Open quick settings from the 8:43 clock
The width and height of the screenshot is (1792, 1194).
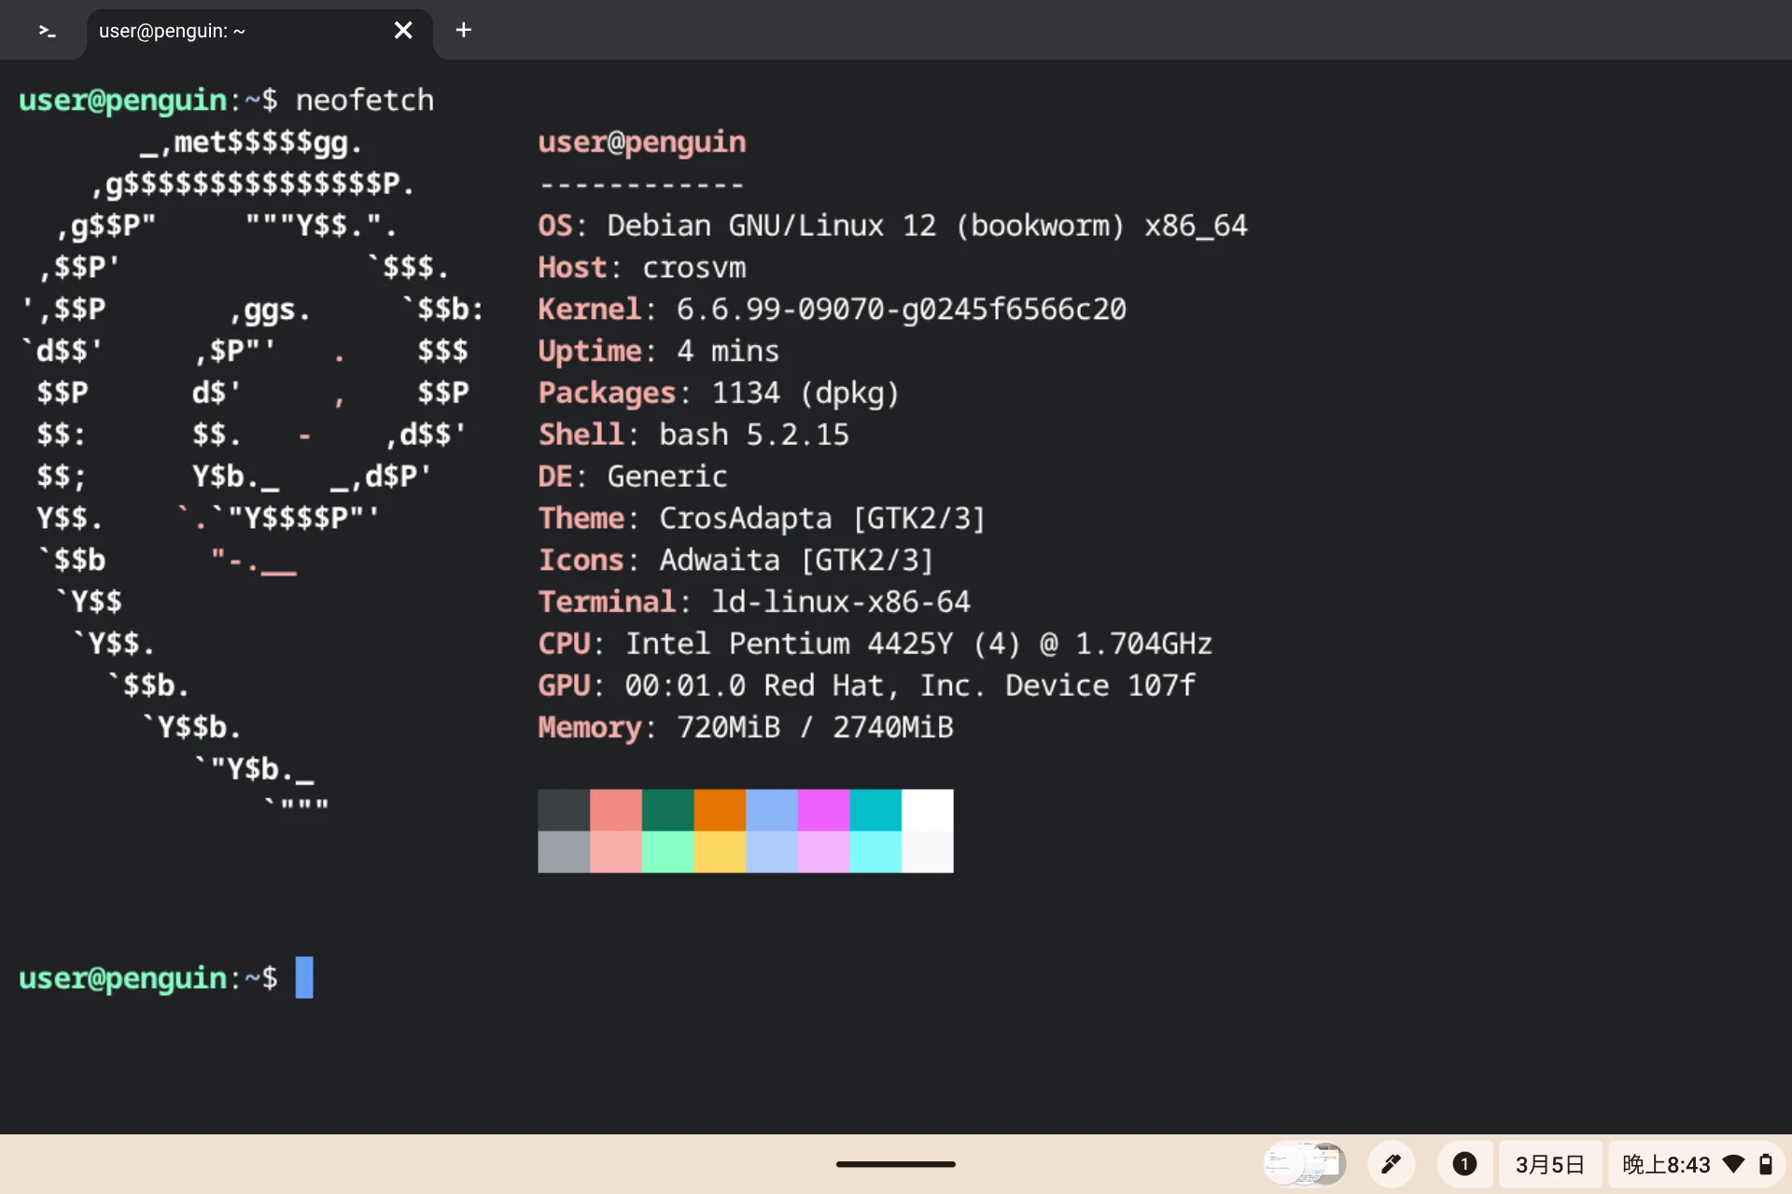coord(1666,1163)
